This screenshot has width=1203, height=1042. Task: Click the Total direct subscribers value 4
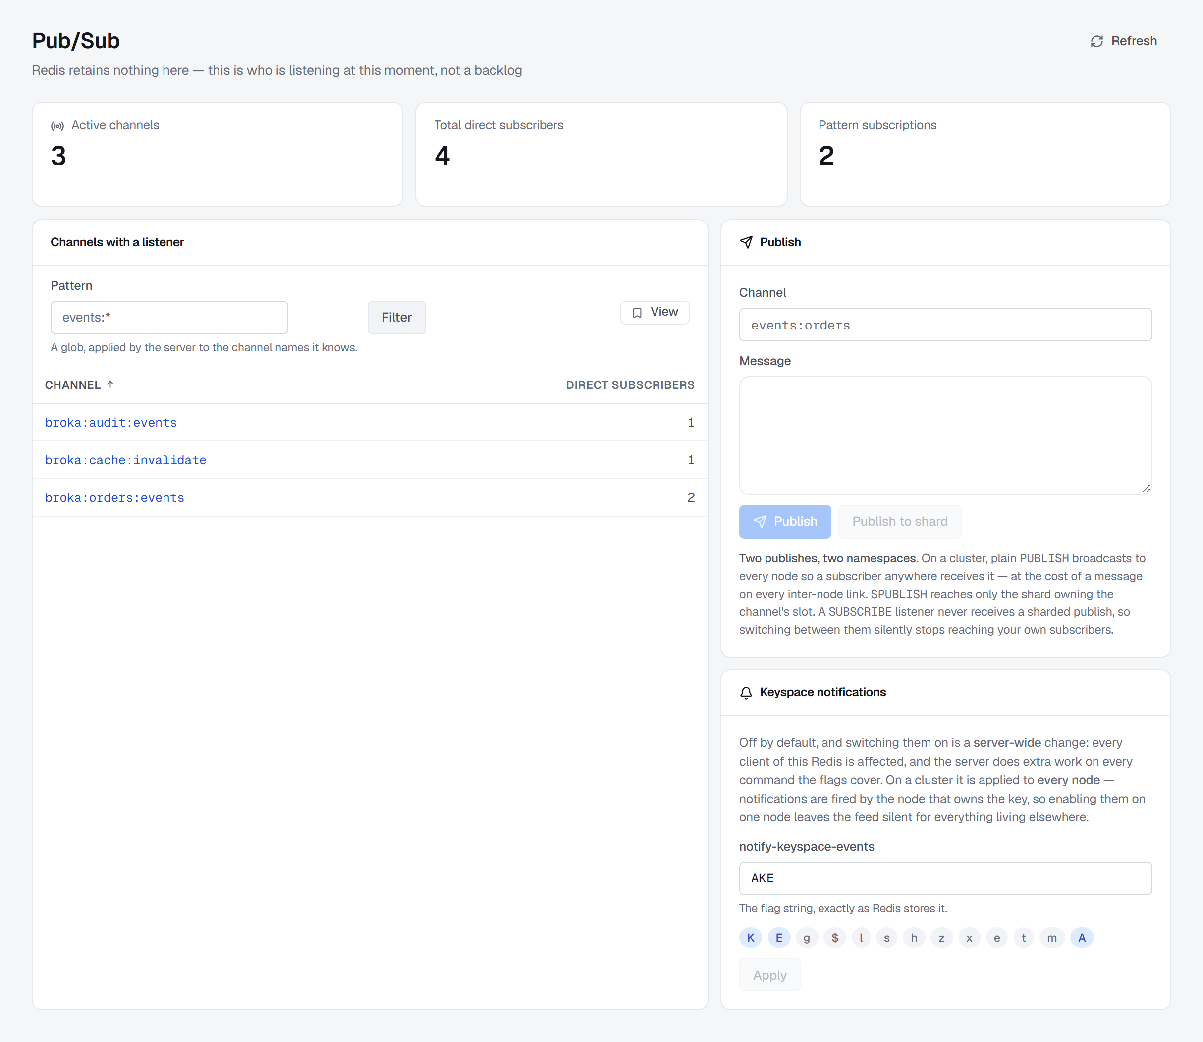pyautogui.click(x=442, y=156)
